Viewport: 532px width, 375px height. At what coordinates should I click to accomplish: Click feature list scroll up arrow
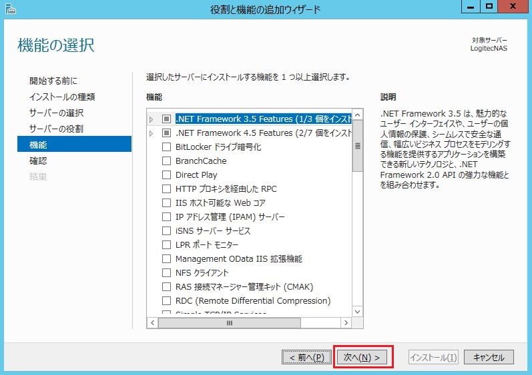[x=357, y=115]
